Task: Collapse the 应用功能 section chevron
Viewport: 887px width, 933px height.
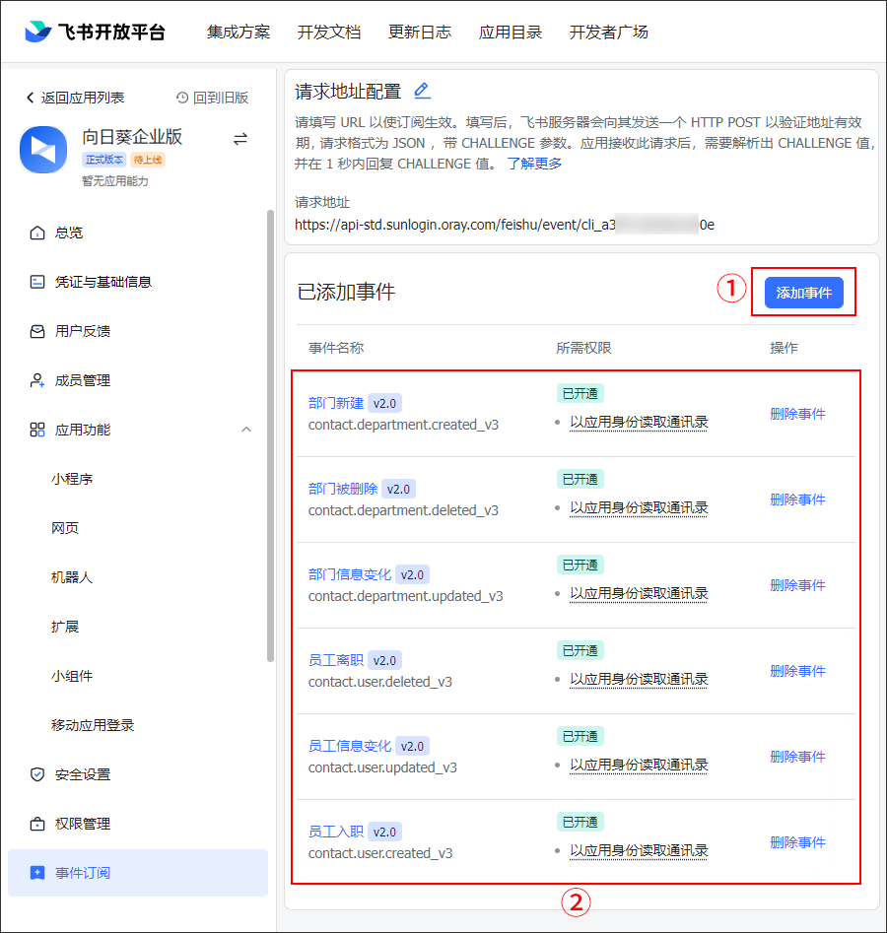Action: click(x=246, y=430)
